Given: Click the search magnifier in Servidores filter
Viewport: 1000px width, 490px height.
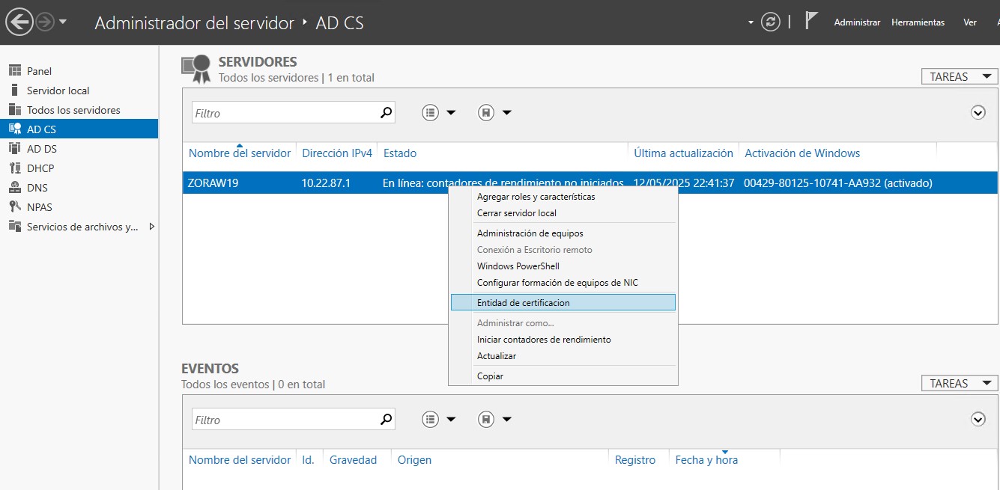Looking at the screenshot, I should tap(387, 113).
